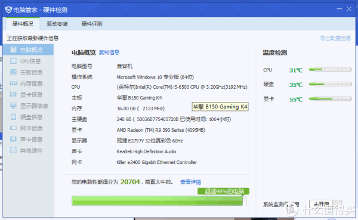Click the CPU temperature reading 31℃
Image resolution: width=358 pixels, height=220 pixels.
tap(296, 70)
